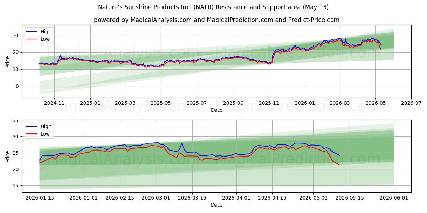Click the 'Price' y-axis label of bottom chart

pos(7,156)
